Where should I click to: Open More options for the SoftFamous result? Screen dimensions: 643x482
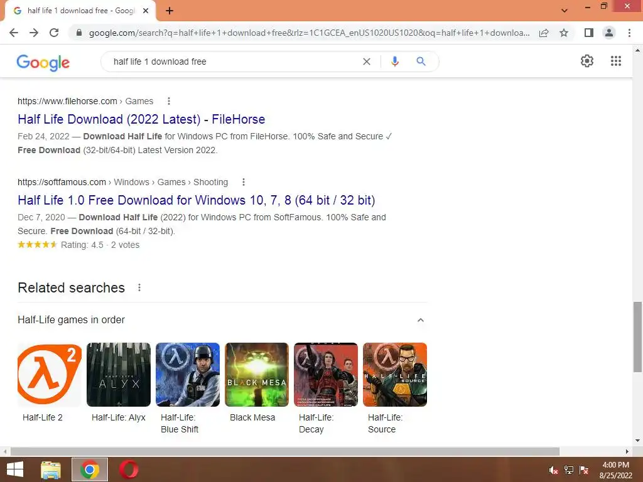[x=244, y=182]
